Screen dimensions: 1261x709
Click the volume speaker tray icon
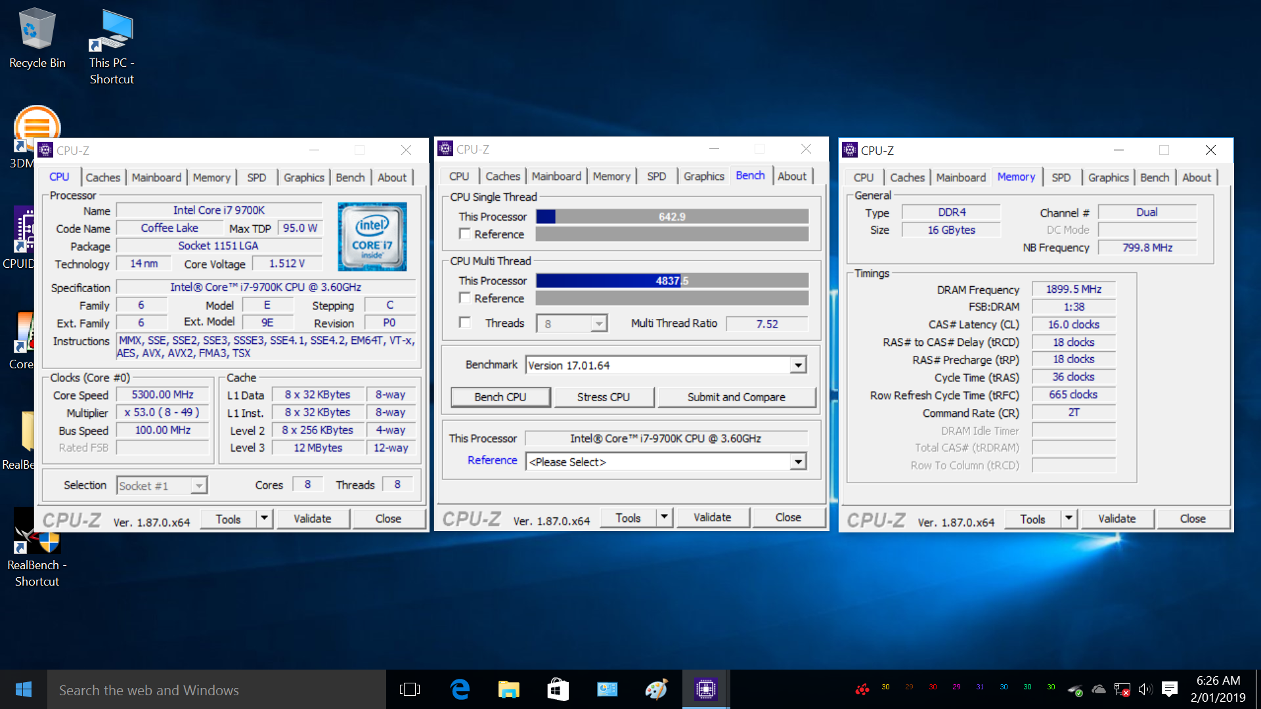point(1145,689)
